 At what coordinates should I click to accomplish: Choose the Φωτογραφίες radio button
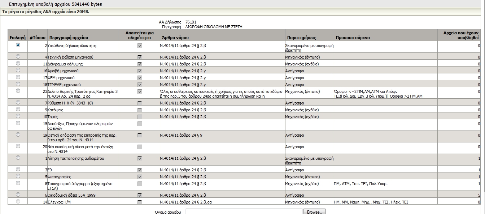click(18, 176)
